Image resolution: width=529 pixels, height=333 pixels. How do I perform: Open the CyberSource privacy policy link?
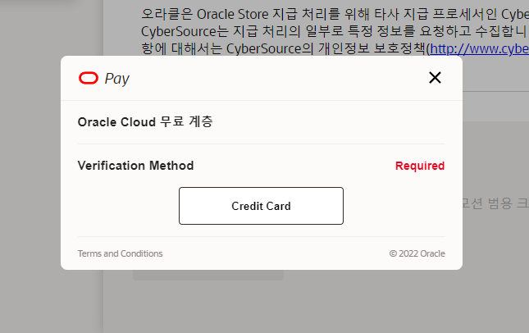480,49
